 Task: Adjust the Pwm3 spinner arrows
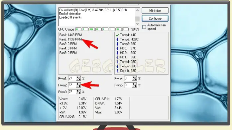point(78,92)
